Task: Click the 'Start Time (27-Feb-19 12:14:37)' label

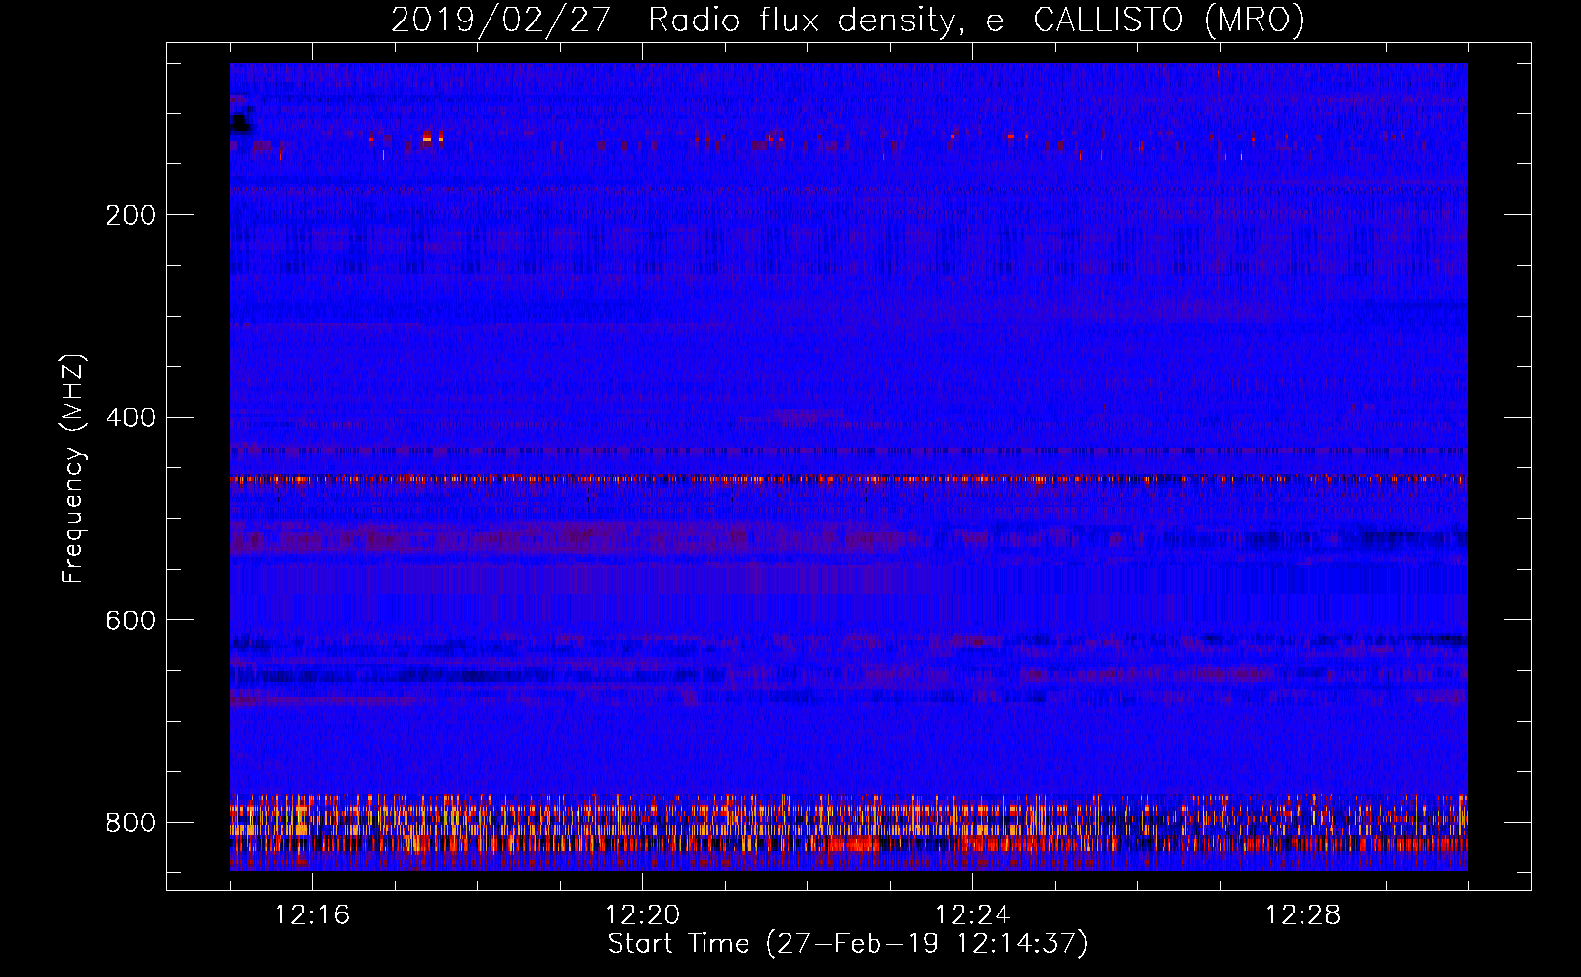Action: 847,944
